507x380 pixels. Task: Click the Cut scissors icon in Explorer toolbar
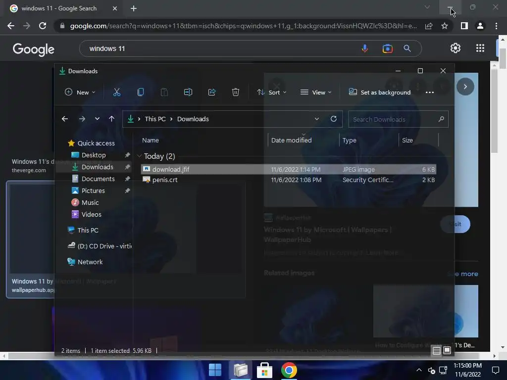117,93
